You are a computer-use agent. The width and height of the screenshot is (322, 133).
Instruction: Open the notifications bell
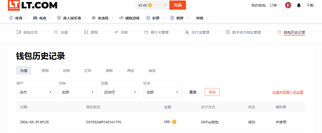299,5
